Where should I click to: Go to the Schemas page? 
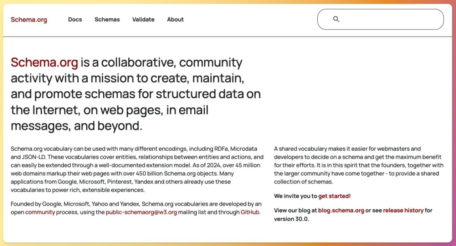pos(107,20)
